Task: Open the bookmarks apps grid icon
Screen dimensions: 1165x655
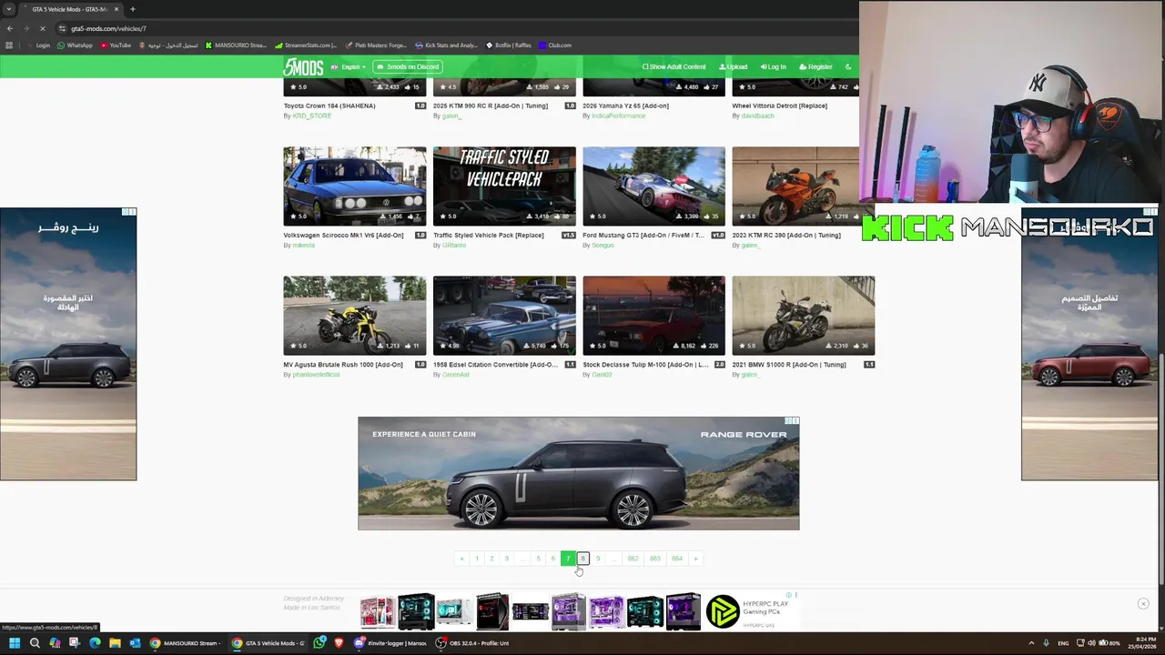Action: tap(10, 45)
